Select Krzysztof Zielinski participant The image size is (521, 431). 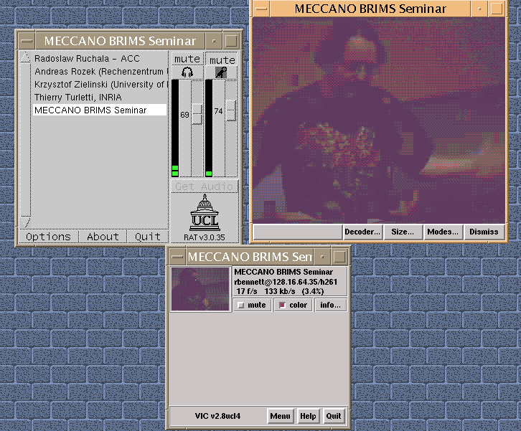click(x=100, y=85)
